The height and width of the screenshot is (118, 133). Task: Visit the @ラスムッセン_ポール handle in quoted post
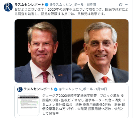coord(76,89)
